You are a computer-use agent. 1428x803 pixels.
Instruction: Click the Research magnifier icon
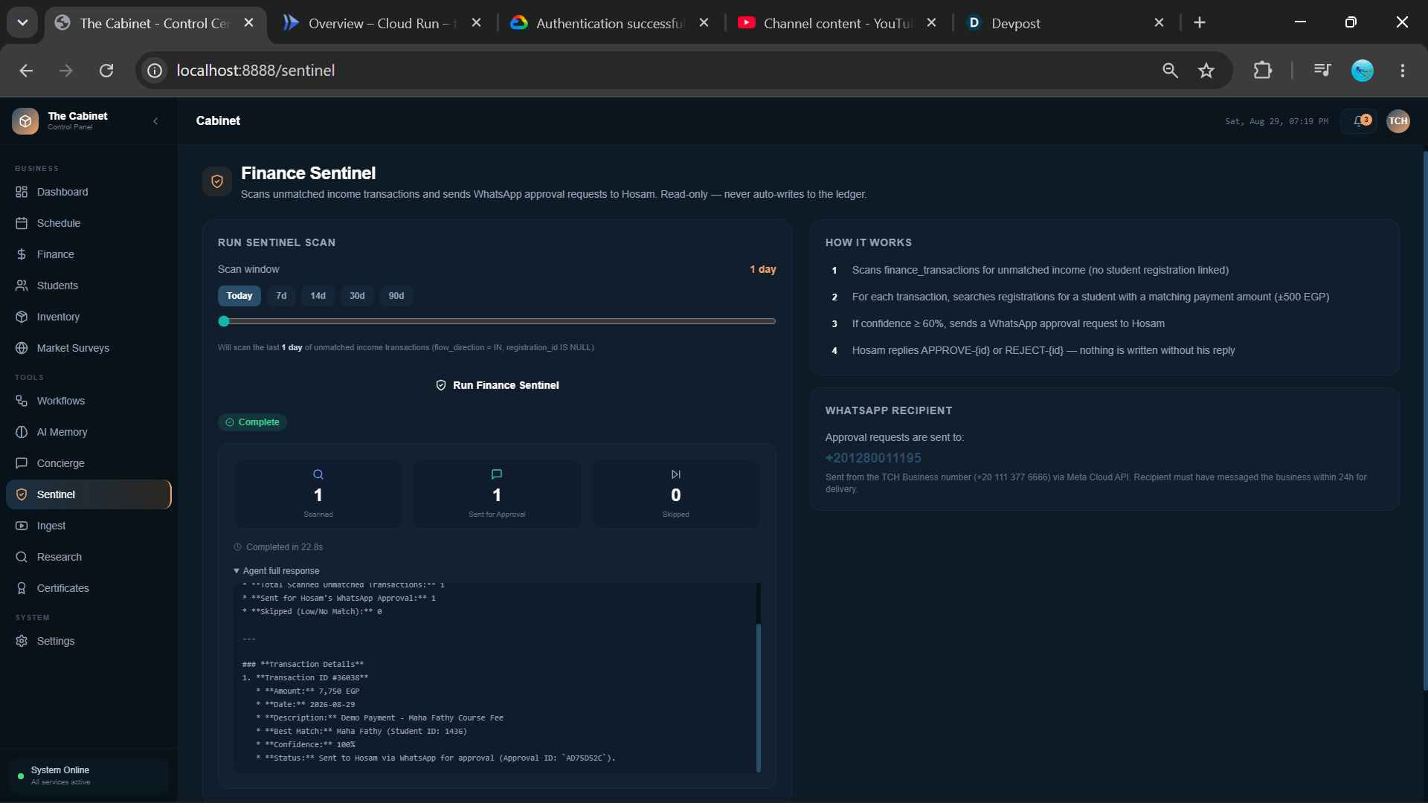point(22,557)
